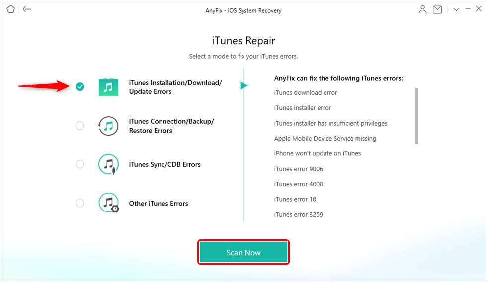487x282 pixels.
Task: Click 'Apple Mobile Device Service missing' entry
Action: coord(325,139)
